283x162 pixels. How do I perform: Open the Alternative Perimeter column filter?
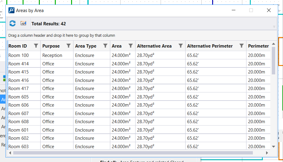click(241, 46)
